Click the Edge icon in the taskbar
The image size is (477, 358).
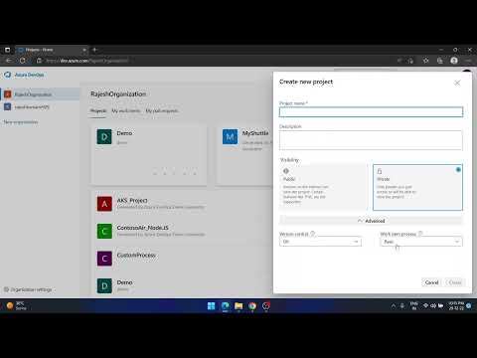225,305
